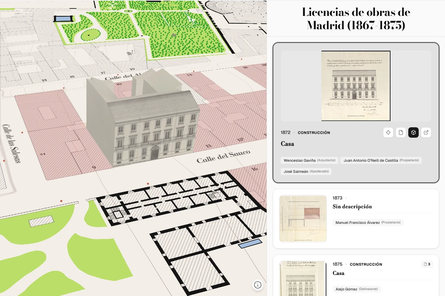The width and height of the screenshot is (445, 296).
Task: Click the 1872 year label
Action: [286, 132]
